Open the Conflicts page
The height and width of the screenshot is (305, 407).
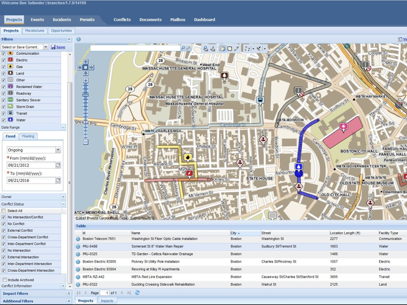(x=122, y=20)
